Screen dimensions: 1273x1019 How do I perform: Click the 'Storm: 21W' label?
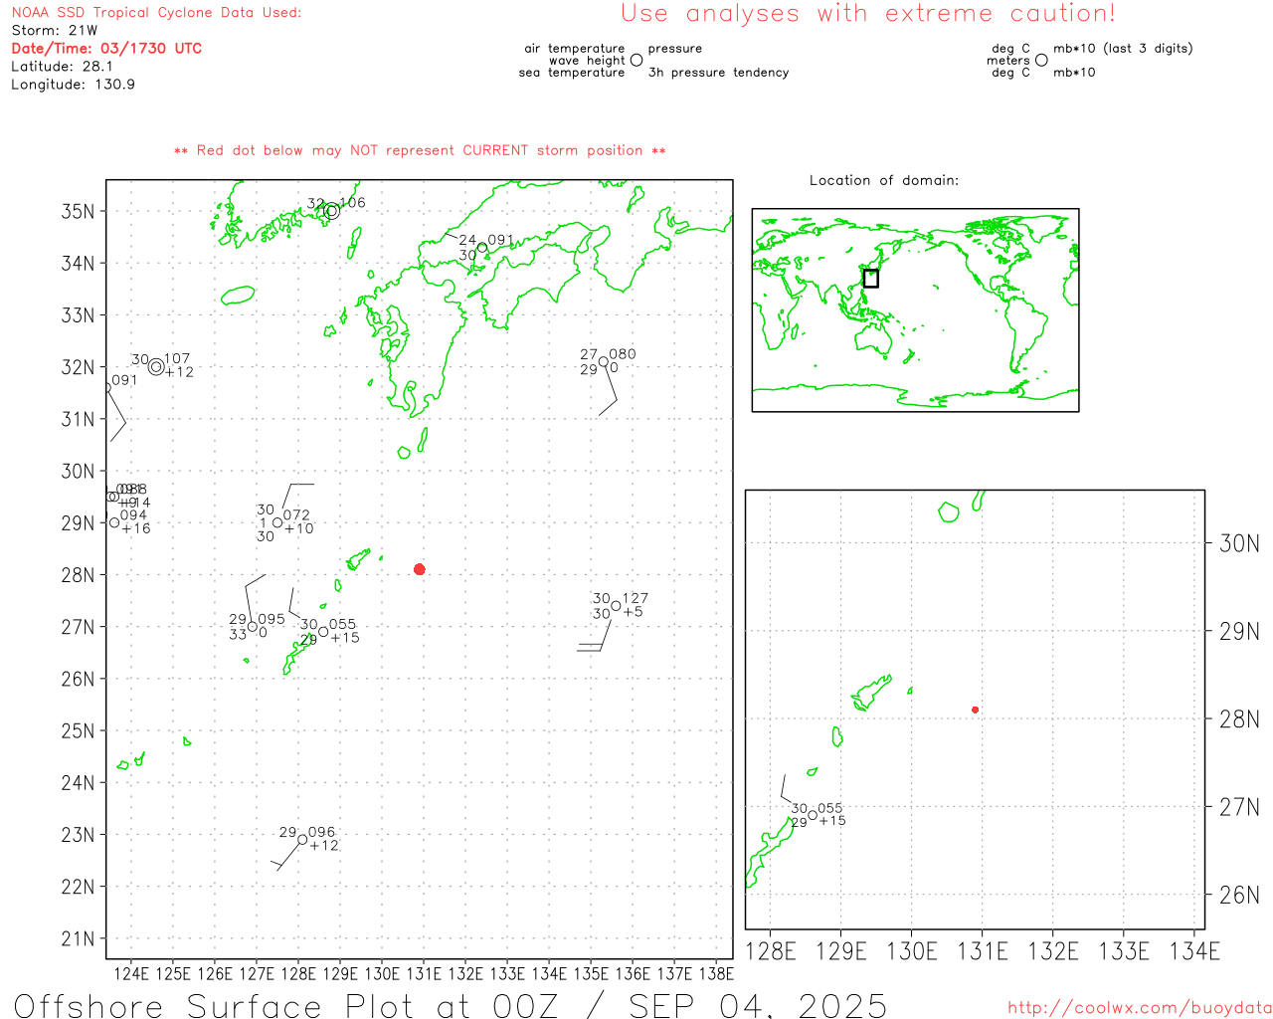point(55,31)
